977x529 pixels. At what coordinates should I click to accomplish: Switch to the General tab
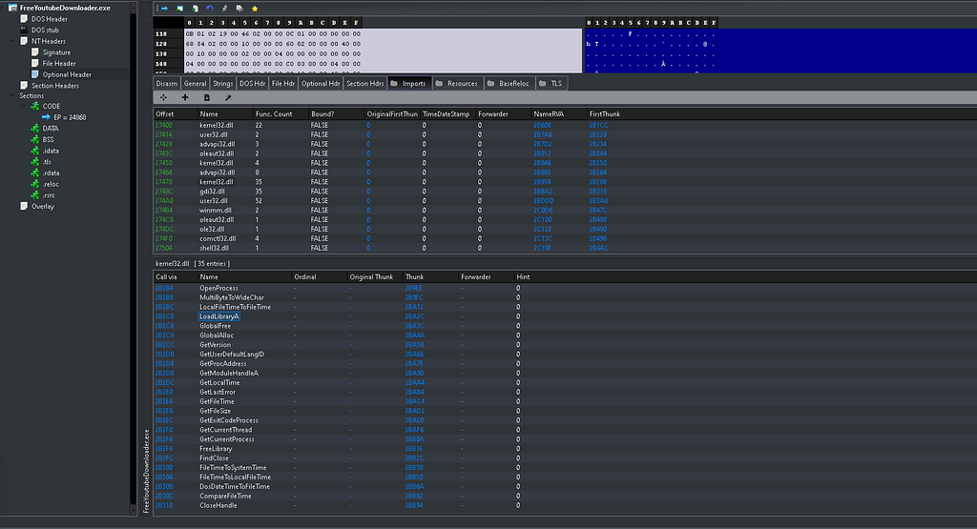[195, 83]
